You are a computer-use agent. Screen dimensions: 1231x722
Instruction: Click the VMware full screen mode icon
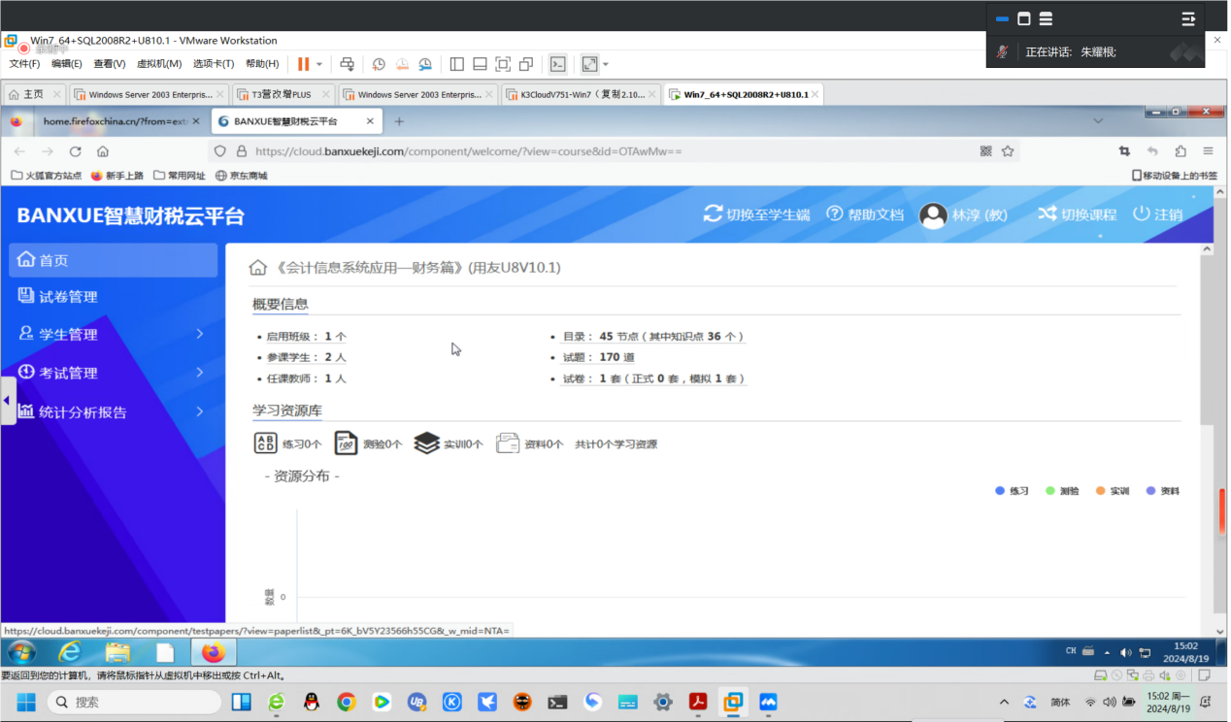coord(589,64)
